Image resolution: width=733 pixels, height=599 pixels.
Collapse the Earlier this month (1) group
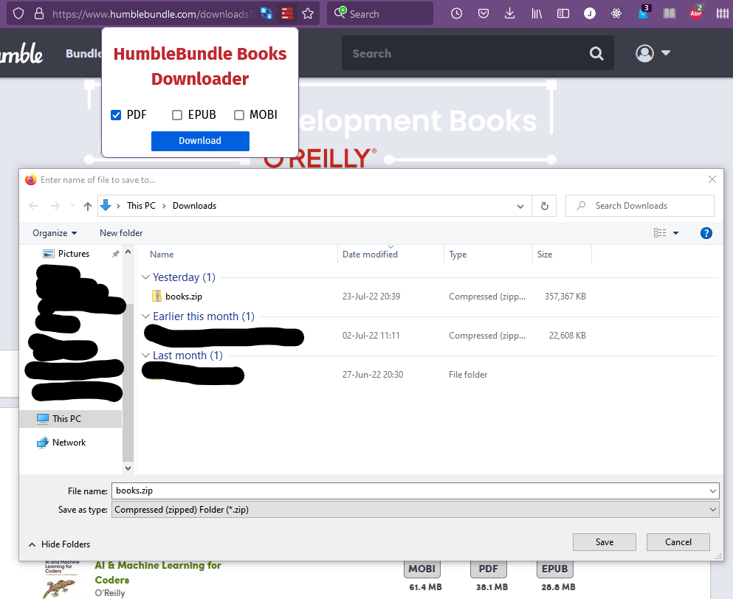pos(146,316)
